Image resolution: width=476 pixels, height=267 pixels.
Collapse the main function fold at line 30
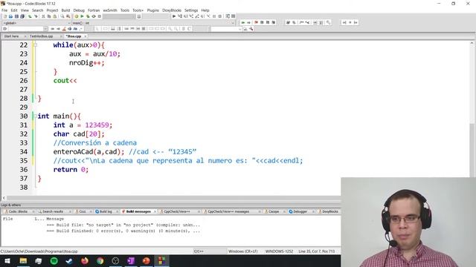click(36, 116)
